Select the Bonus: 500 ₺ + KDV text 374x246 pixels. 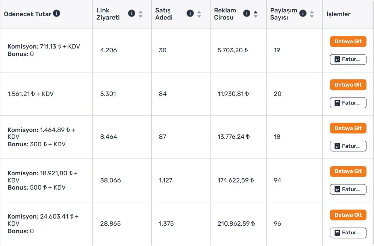[x=36, y=188]
